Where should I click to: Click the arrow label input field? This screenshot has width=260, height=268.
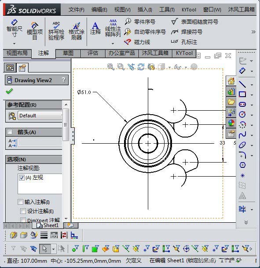point(40,143)
